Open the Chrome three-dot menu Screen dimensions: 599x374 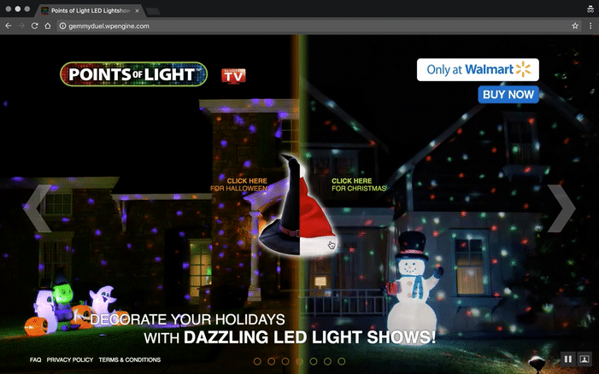point(590,26)
